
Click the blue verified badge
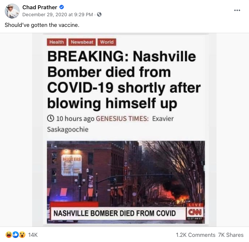62,7
